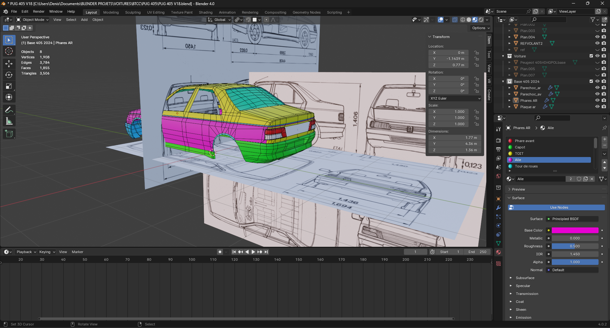This screenshot has height=328, width=610.
Task: Open the XYZ Euler rotation mode dropdown
Action: [455, 98]
